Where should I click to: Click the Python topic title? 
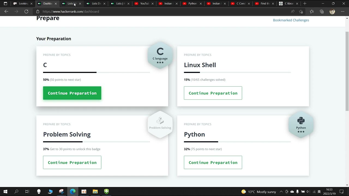pyautogui.click(x=194, y=134)
